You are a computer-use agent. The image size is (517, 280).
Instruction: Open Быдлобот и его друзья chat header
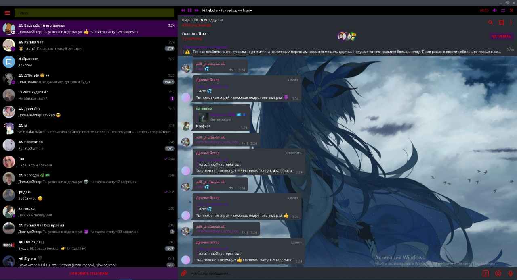202,20
